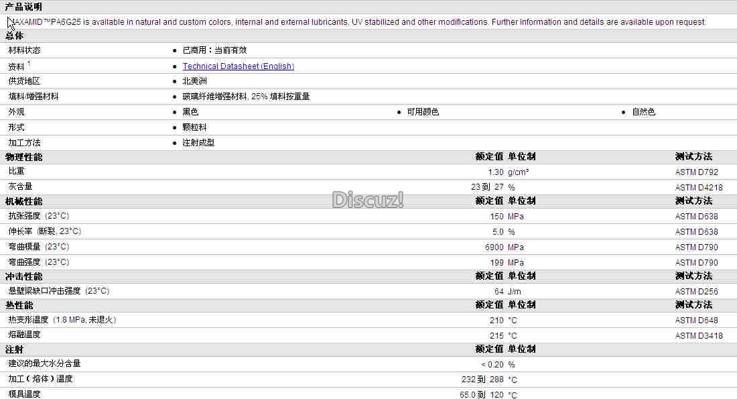
Task: Select the 北美洲 value
Action: (194, 81)
